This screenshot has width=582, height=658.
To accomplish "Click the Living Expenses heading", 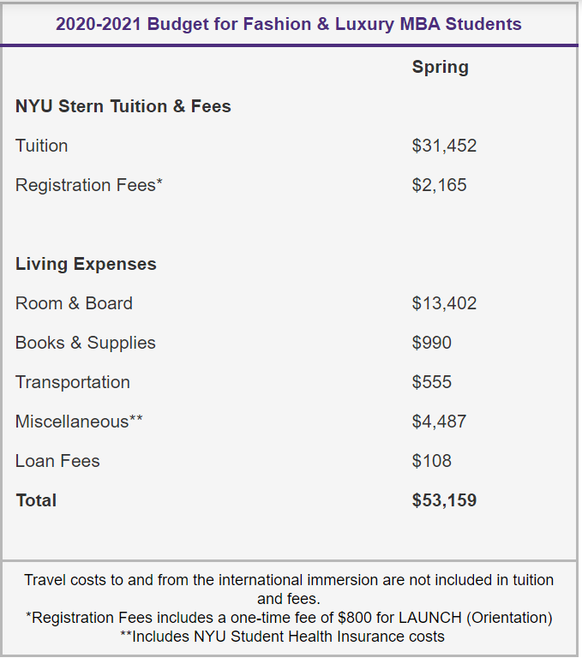I will [x=86, y=264].
